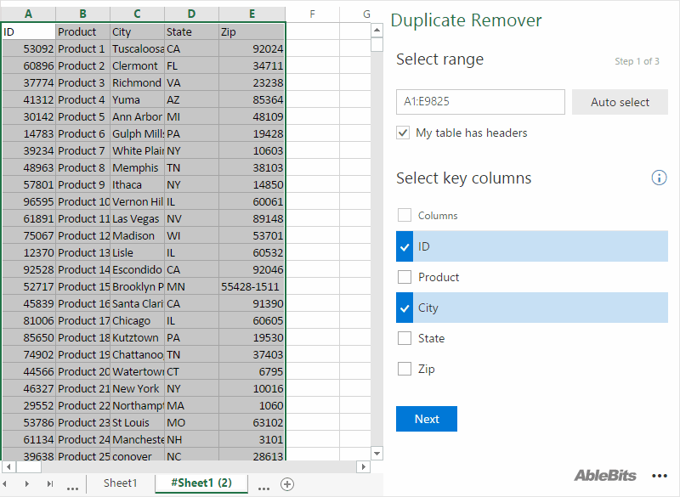
Task: Check the State key column
Action: point(404,338)
